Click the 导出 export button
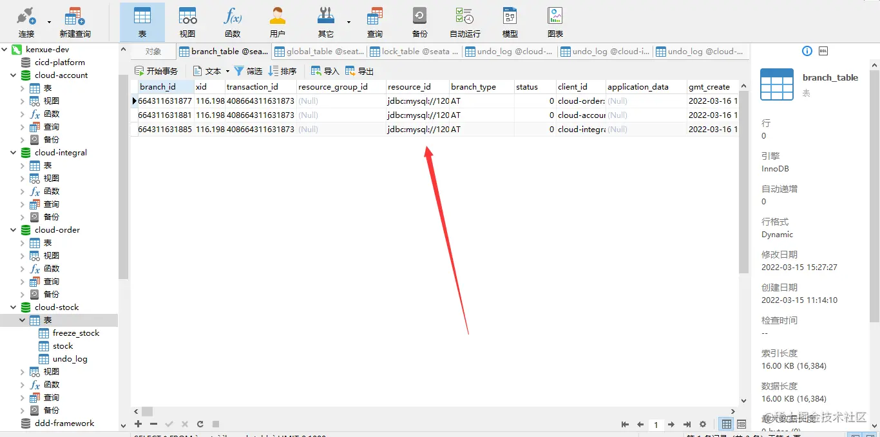Viewport: 880px width, 437px height. click(x=359, y=71)
